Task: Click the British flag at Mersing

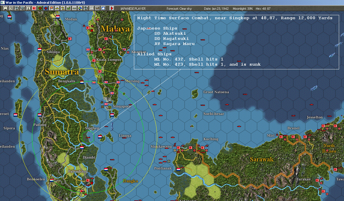Action: point(118,82)
